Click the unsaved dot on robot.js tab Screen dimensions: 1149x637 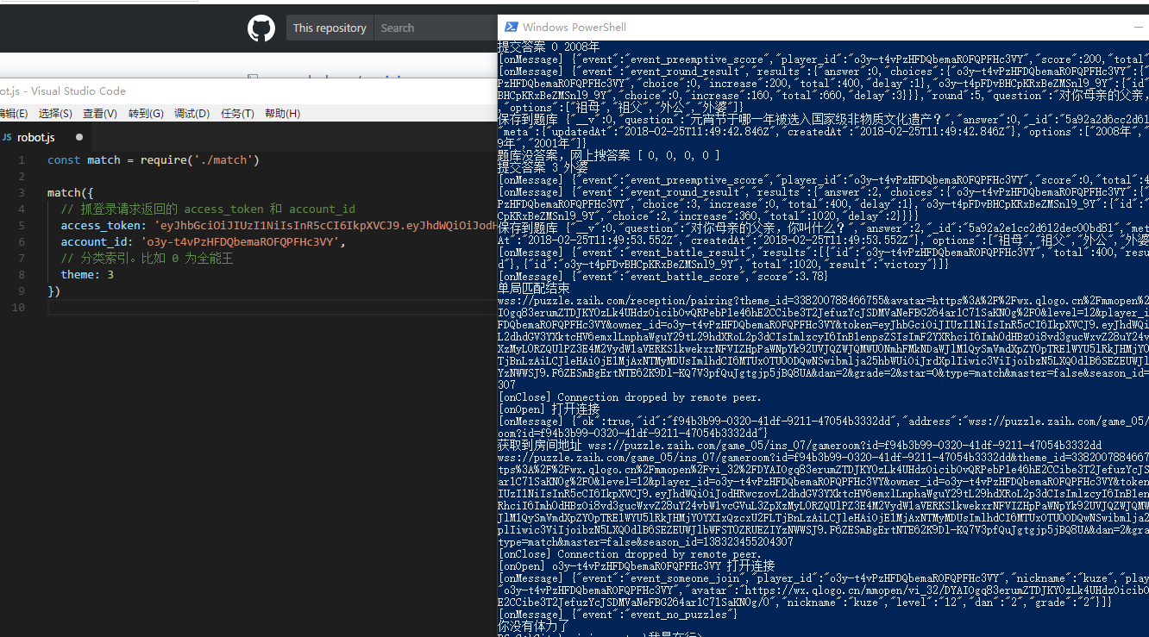click(x=79, y=137)
